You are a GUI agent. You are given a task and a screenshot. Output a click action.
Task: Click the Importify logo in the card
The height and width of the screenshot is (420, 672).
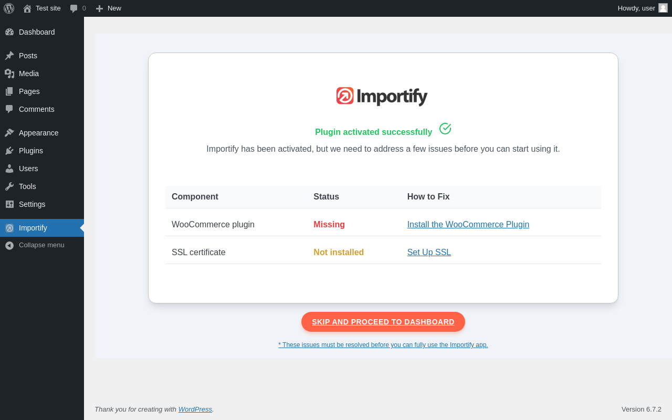382,97
